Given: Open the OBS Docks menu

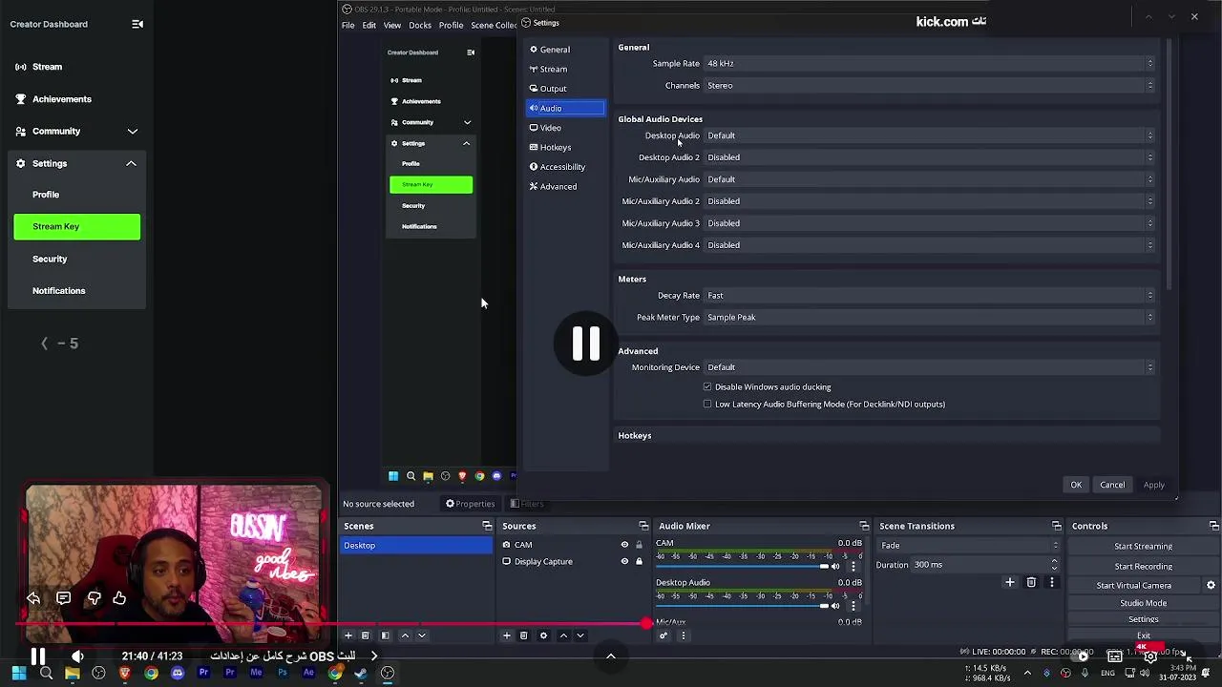Looking at the screenshot, I should coord(420,26).
